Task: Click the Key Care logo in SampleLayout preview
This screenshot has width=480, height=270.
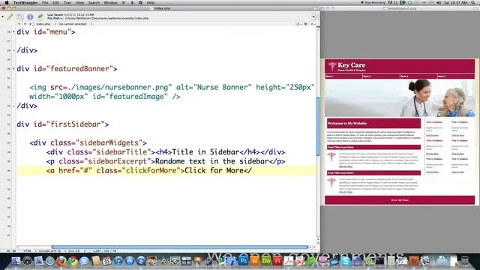Action: point(346,67)
